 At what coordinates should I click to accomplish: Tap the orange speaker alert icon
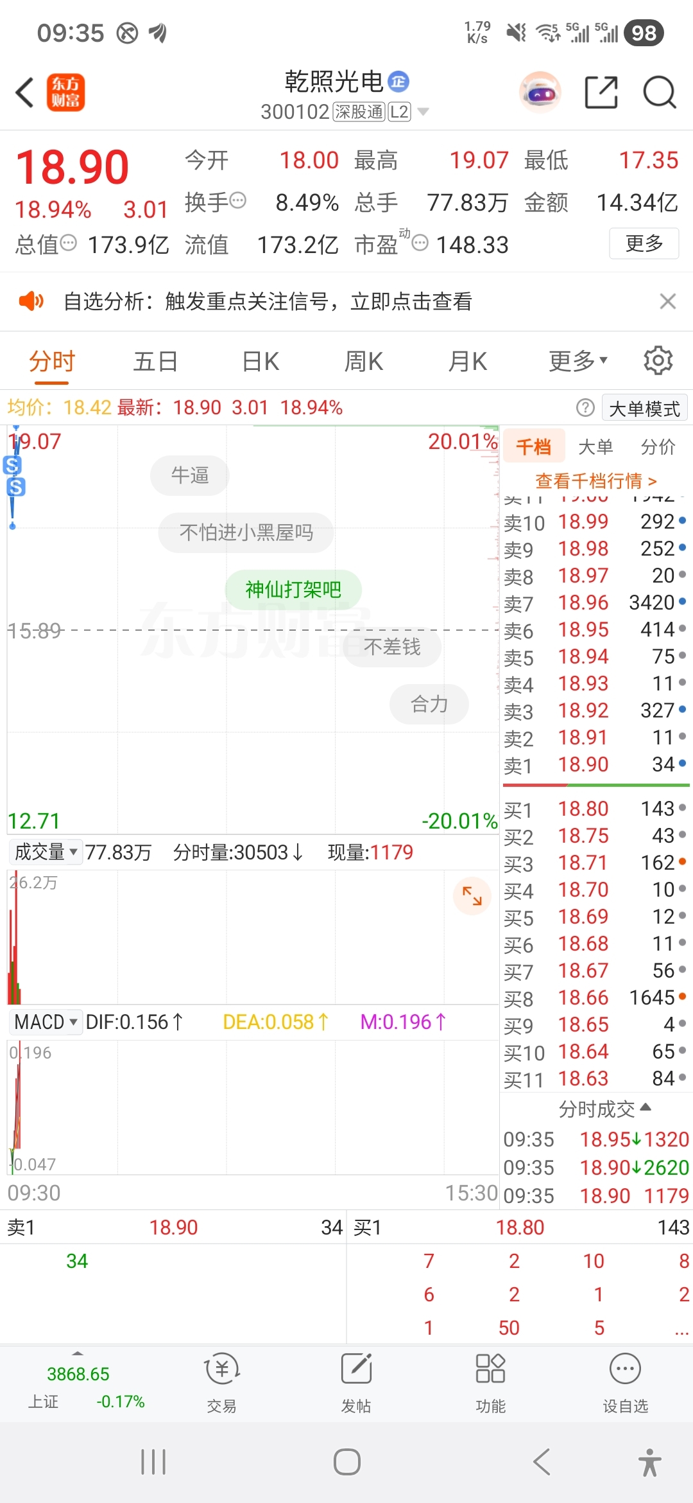click(31, 301)
